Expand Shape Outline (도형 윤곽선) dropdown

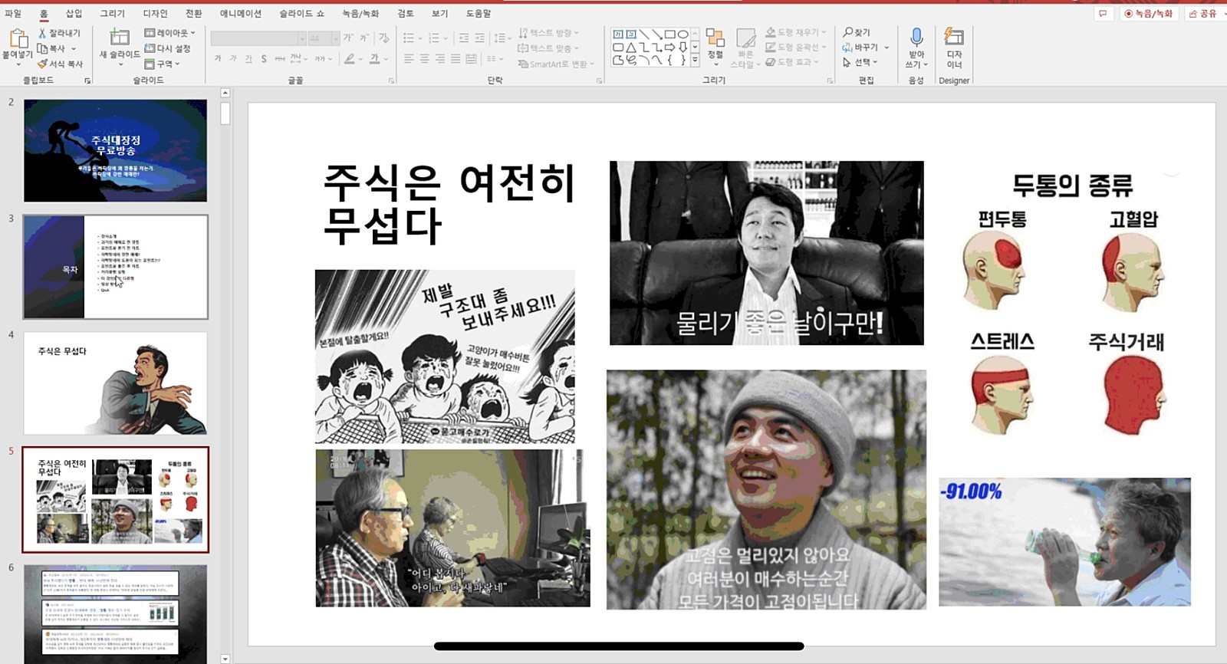[796, 47]
